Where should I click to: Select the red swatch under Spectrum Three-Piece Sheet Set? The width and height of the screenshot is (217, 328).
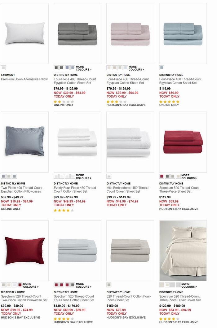point(162,176)
